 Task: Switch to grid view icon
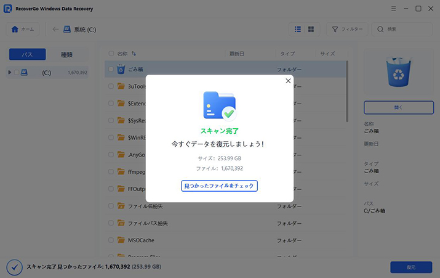tap(311, 29)
